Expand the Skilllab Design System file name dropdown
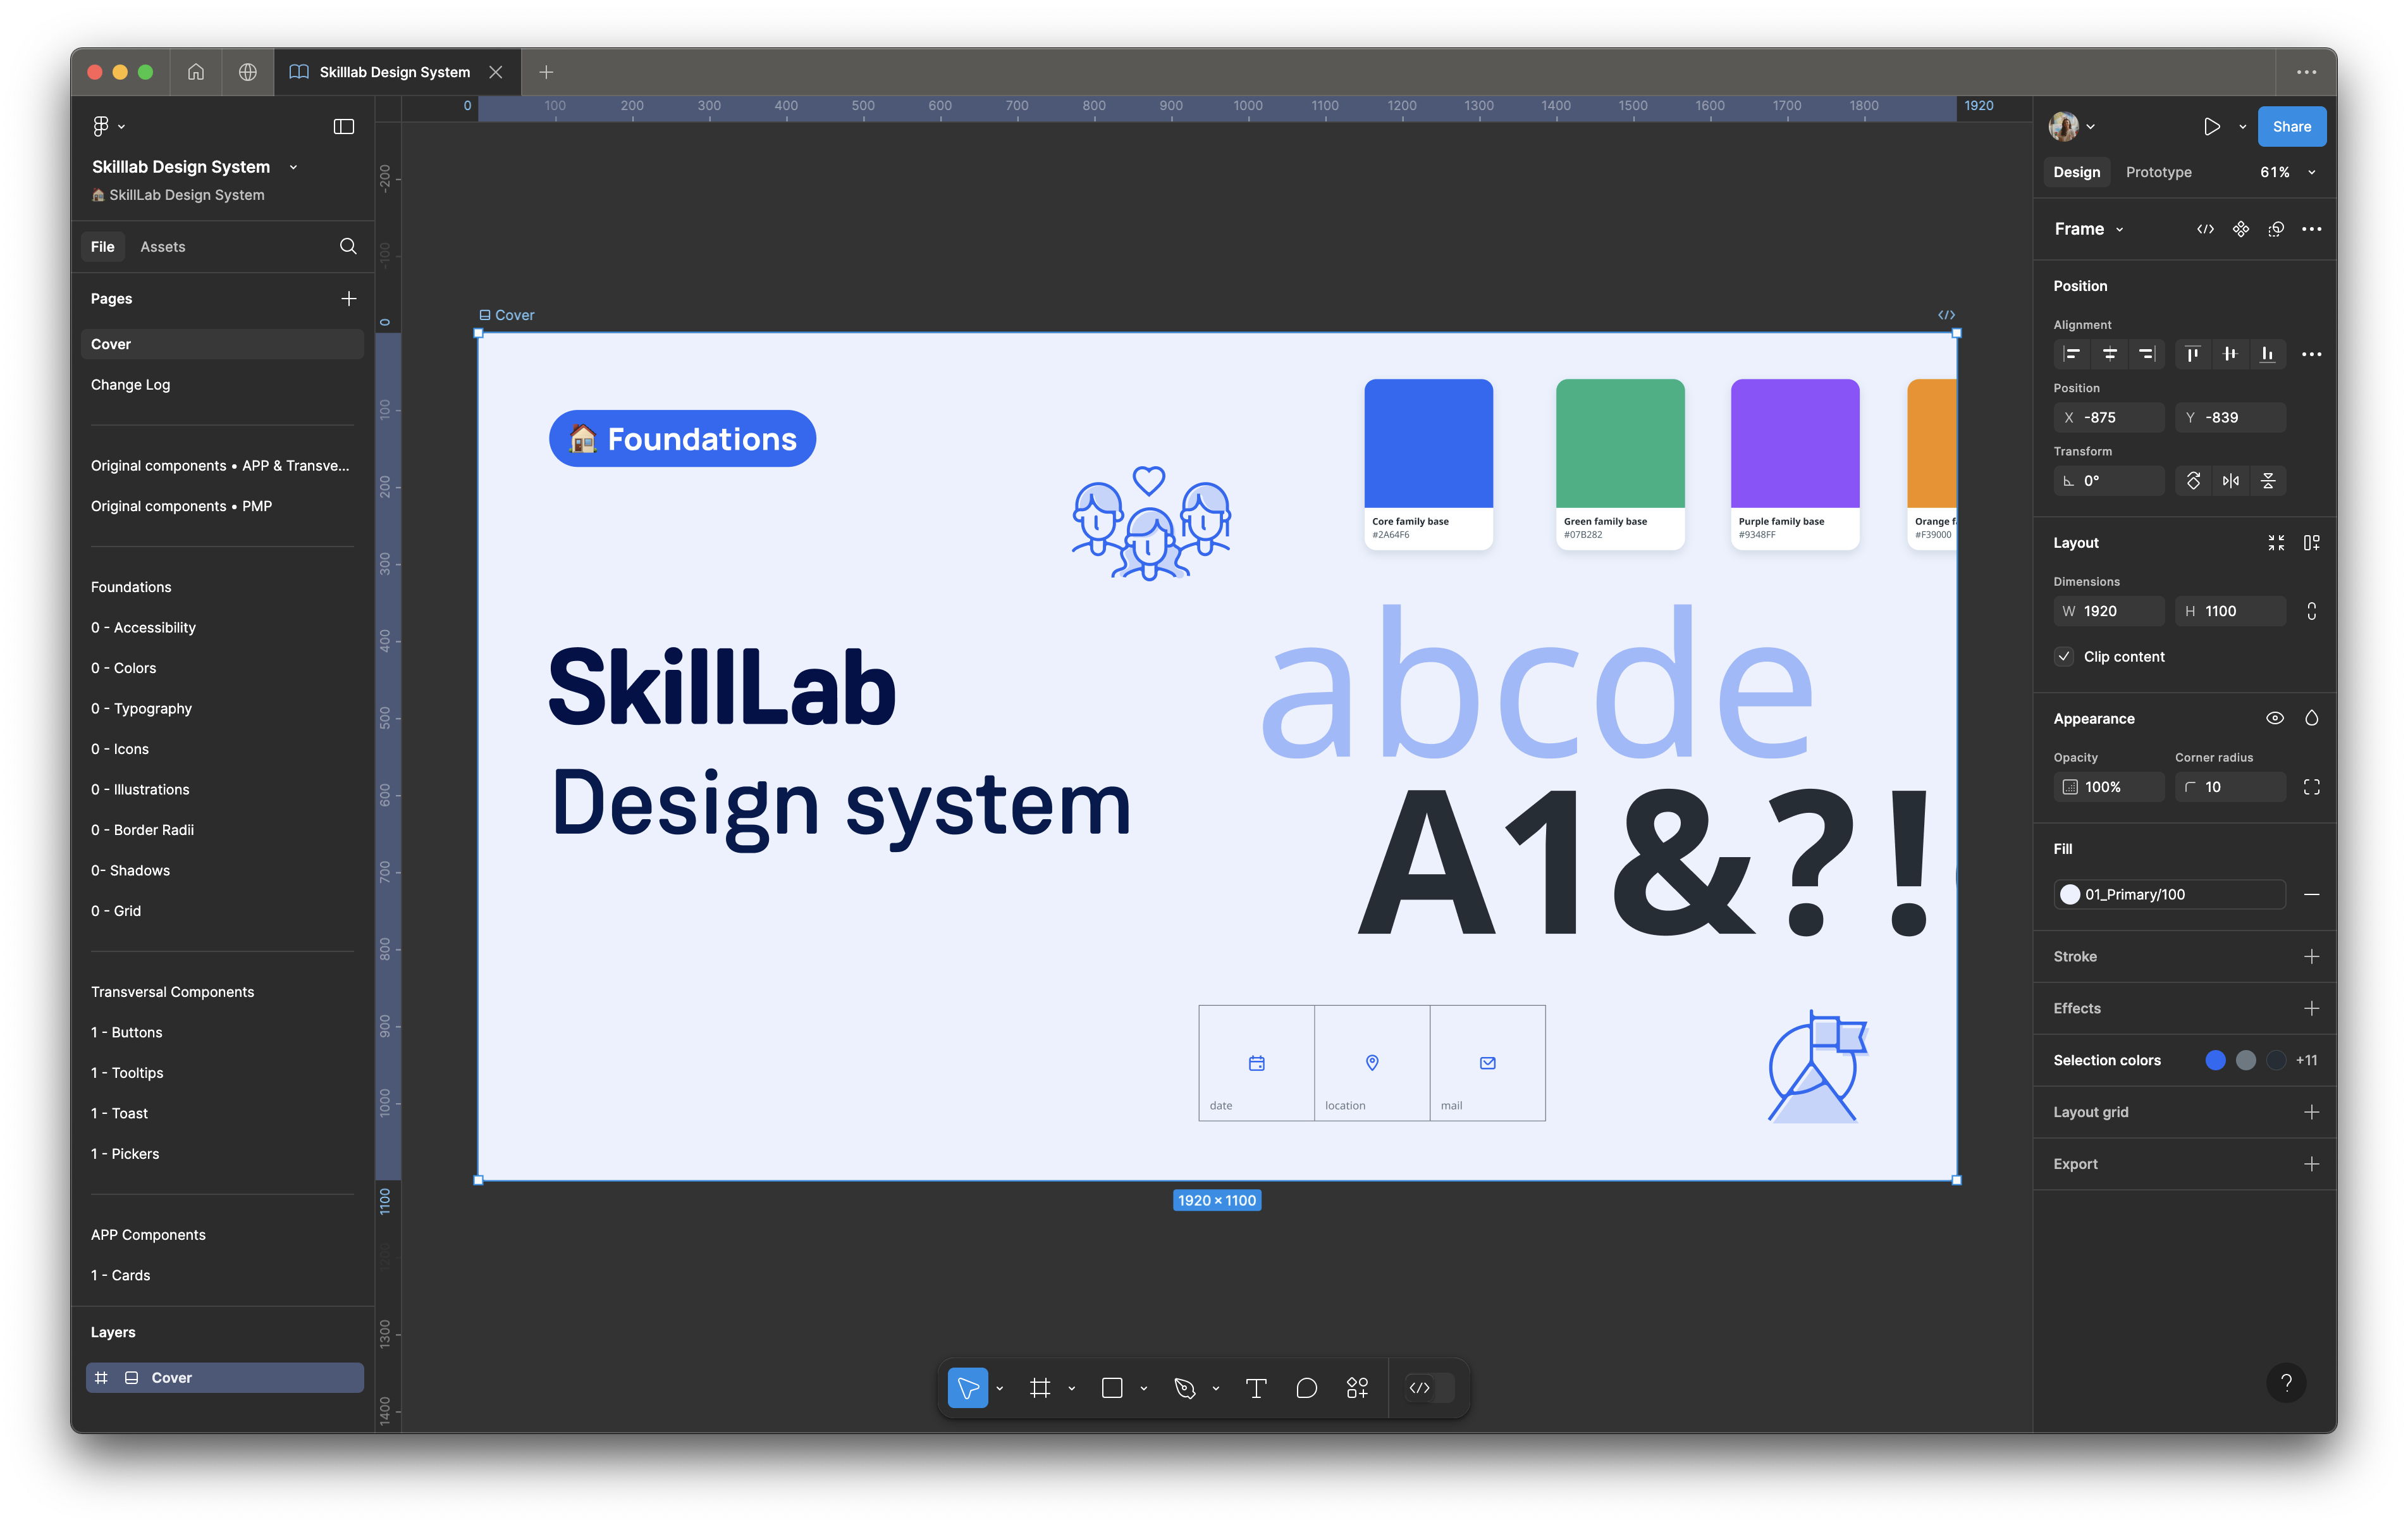This screenshot has height=1527, width=2408. tap(293, 167)
